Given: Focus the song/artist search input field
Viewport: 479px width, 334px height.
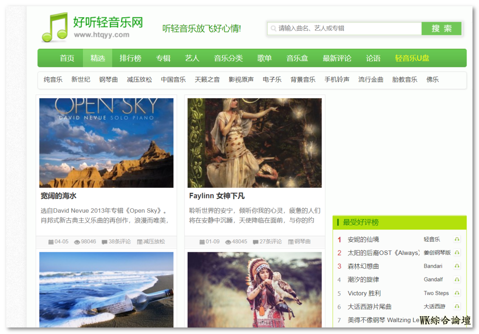Looking at the screenshot, I should [345, 28].
